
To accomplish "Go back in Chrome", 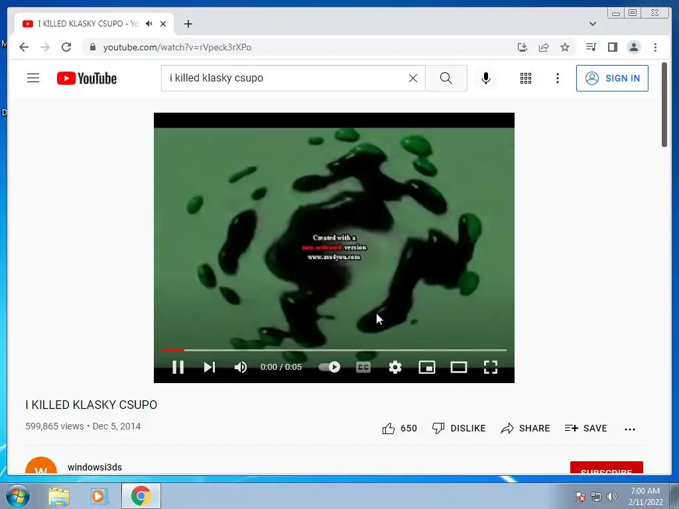I will [x=24, y=47].
